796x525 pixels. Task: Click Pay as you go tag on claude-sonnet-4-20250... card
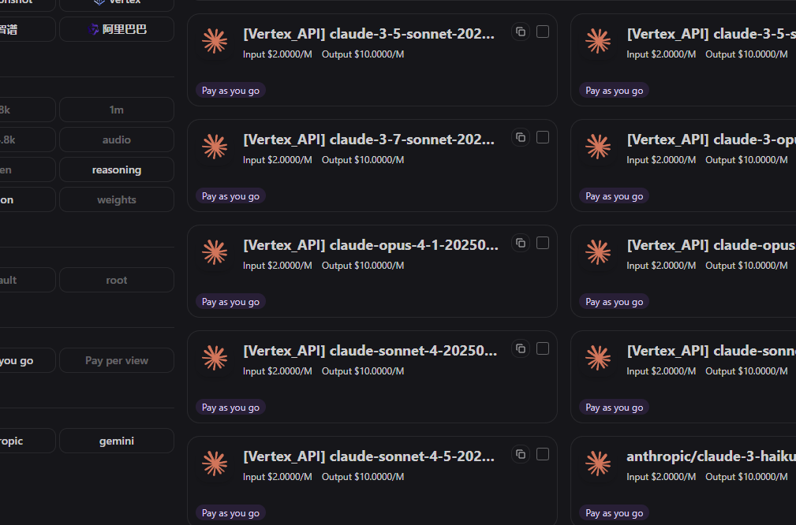[x=230, y=407]
